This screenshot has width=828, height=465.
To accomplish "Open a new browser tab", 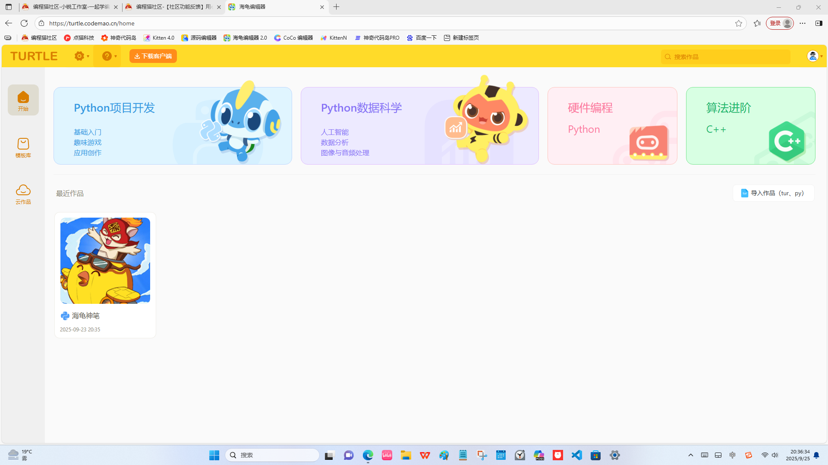I will click(337, 7).
